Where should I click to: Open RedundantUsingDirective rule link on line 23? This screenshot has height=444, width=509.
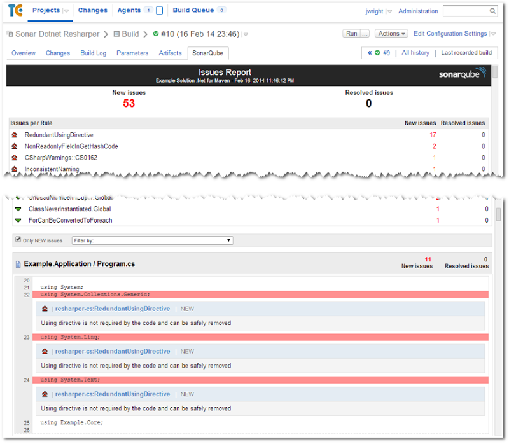coord(113,352)
